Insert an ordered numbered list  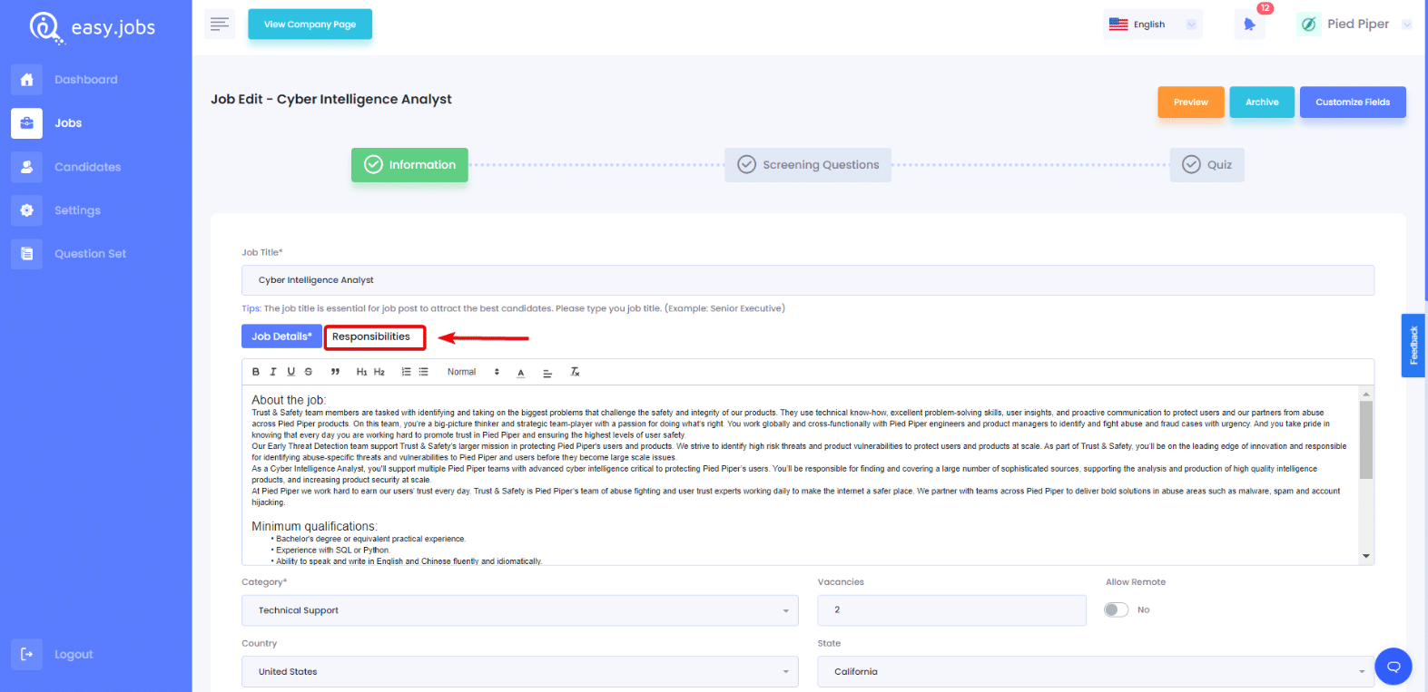coord(406,372)
